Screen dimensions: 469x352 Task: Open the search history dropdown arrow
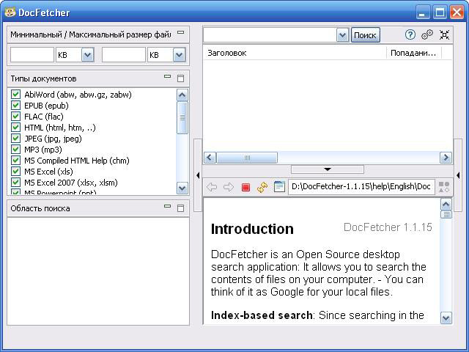[342, 35]
